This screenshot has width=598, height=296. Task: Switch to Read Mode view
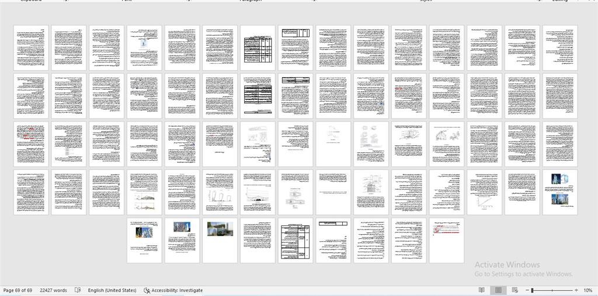pyautogui.click(x=482, y=290)
